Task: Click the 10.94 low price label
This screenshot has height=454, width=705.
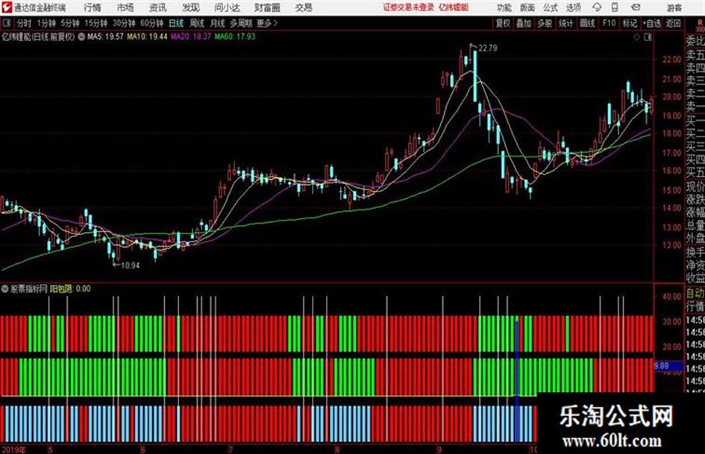Action: [x=131, y=265]
